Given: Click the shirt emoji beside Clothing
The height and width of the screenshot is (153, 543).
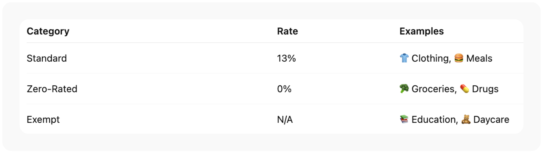Looking at the screenshot, I should pos(404,58).
